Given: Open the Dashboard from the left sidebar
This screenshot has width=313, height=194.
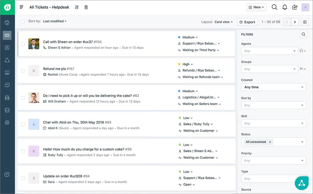Looking at the screenshot, I should (x=7, y=23).
